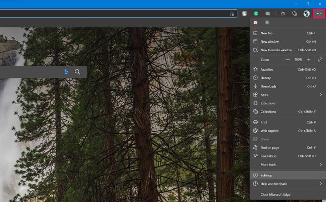
Task: Increase zoom with the plus button
Action: point(309,60)
